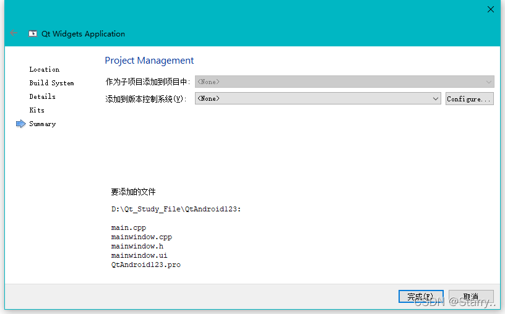Click the Project Management heading

149,61
